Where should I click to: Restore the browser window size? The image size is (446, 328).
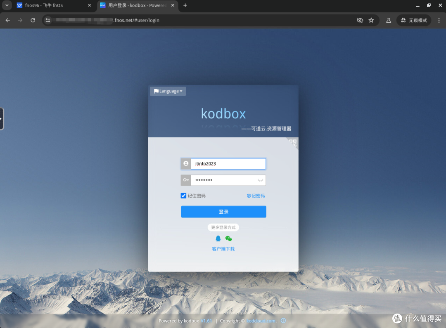pyautogui.click(x=429, y=5)
